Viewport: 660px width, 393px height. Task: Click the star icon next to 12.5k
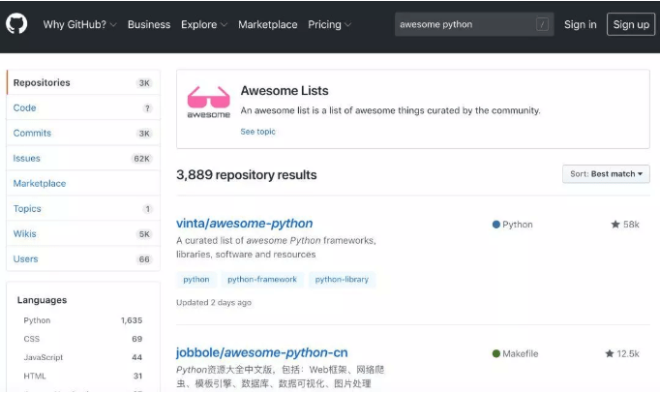pyautogui.click(x=610, y=353)
